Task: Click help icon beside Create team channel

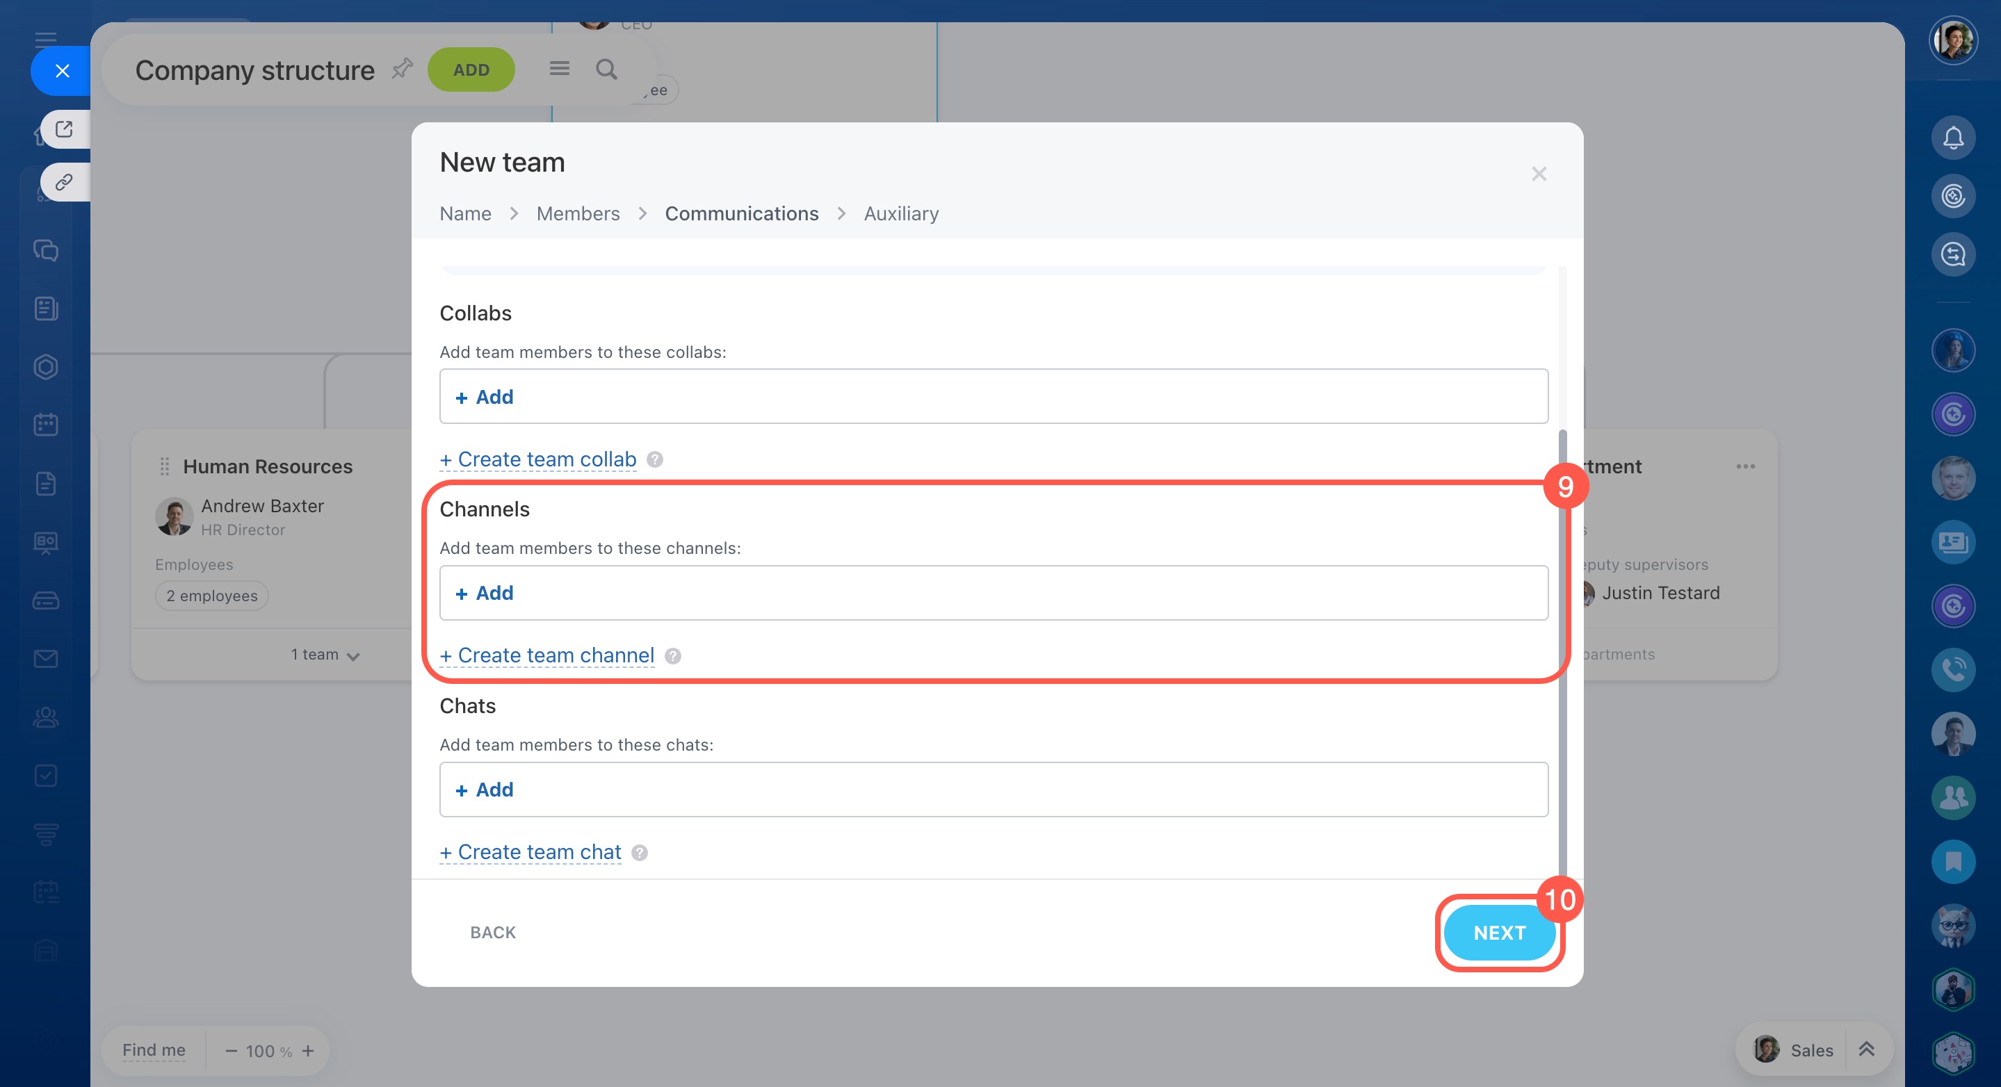Action: click(x=673, y=656)
